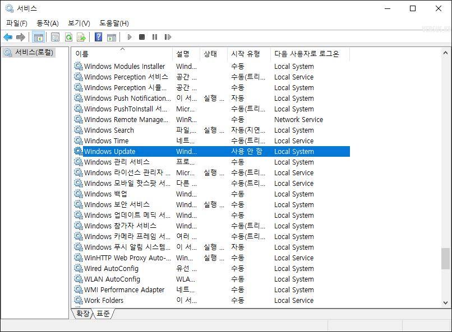Select the Wired AutoConfig service

point(211,268)
